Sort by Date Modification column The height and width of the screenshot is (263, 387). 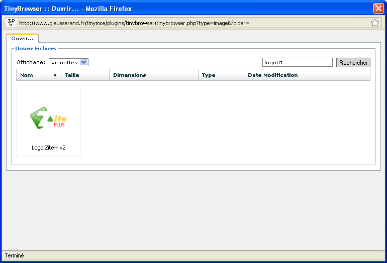click(x=272, y=75)
